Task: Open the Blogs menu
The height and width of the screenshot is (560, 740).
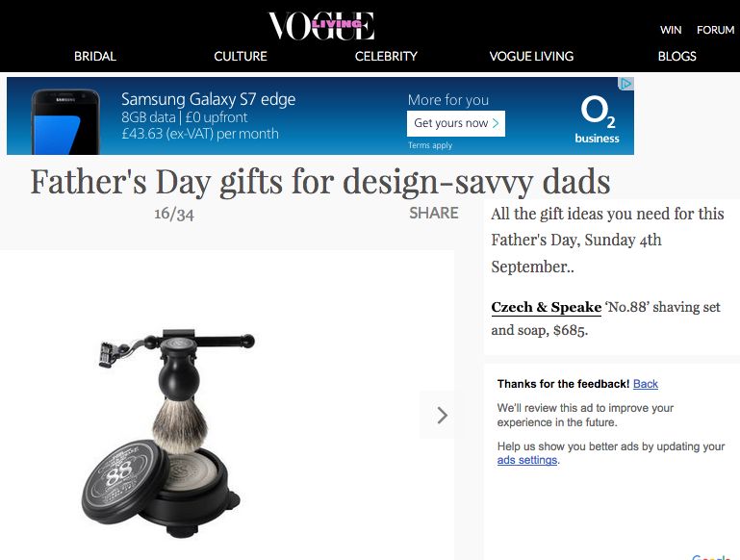Action: (676, 56)
